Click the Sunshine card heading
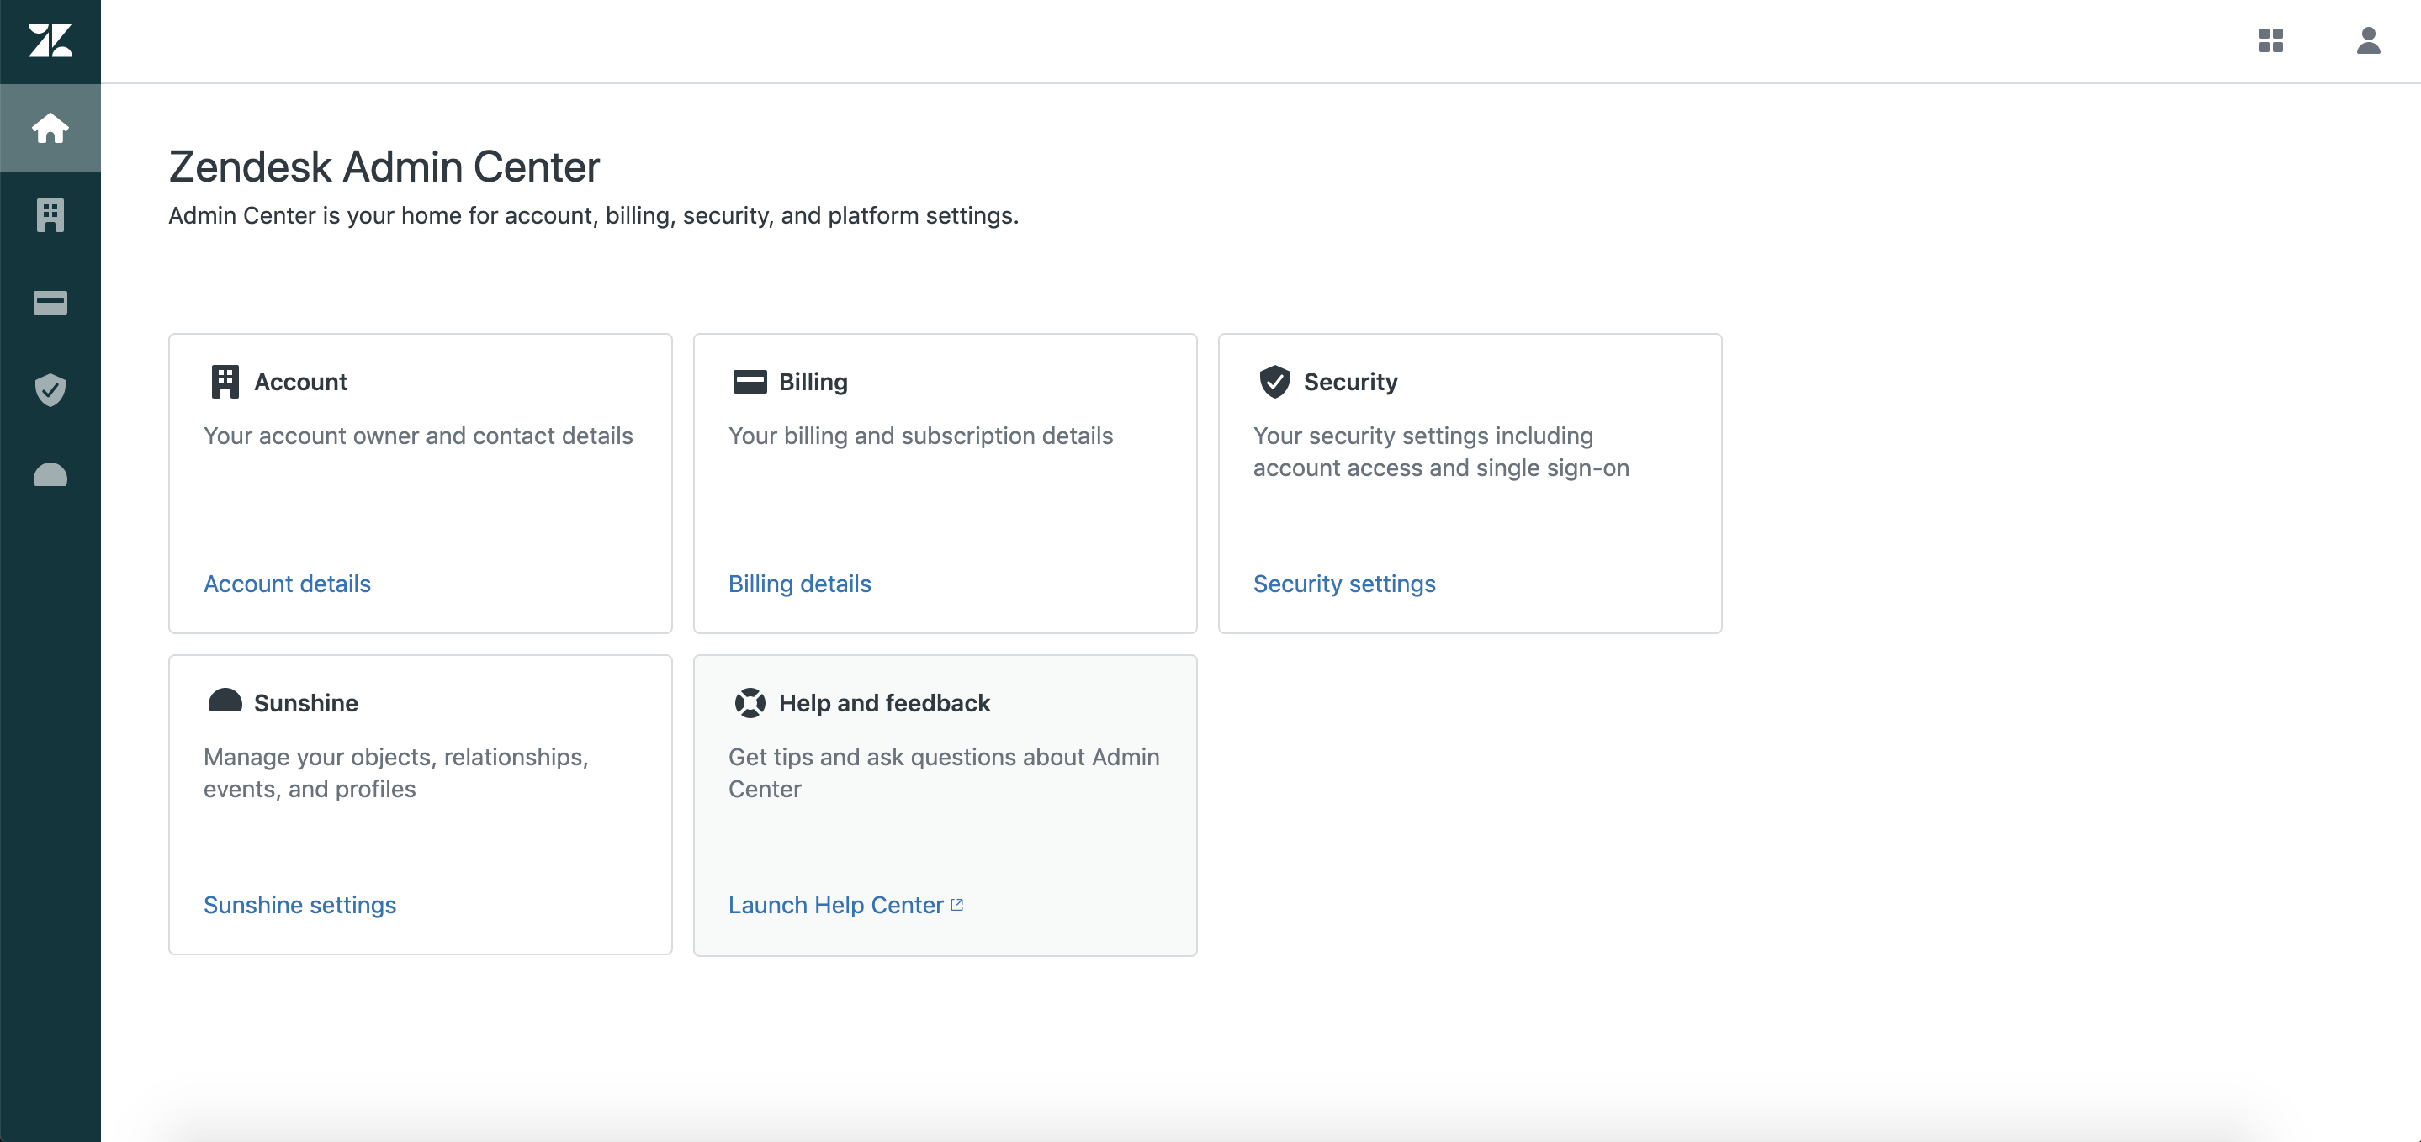This screenshot has width=2421, height=1142. coord(305,703)
